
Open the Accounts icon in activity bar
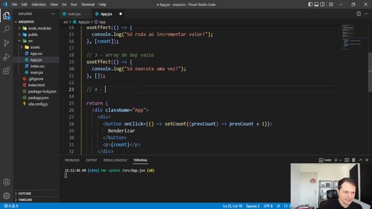tap(6, 182)
